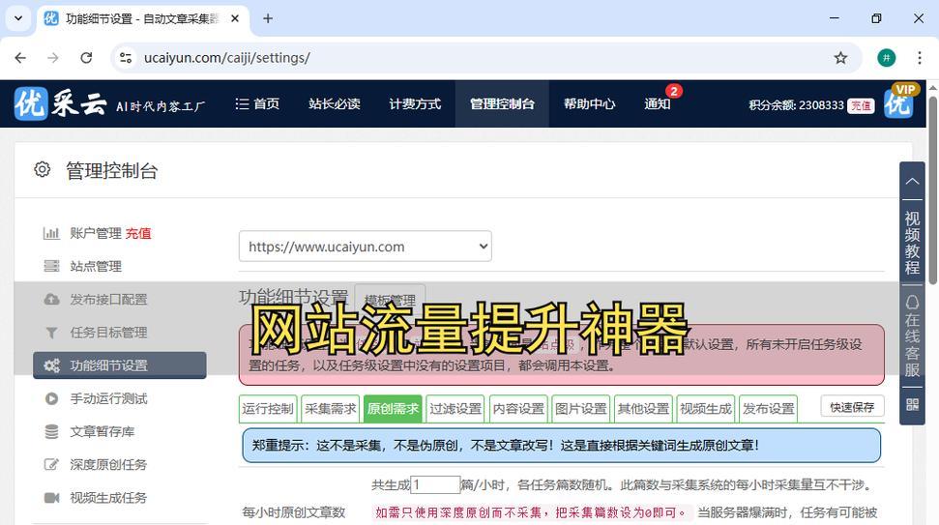The width and height of the screenshot is (939, 525).
Task: Open 发布接口配置 in the sidebar
Action: [108, 300]
